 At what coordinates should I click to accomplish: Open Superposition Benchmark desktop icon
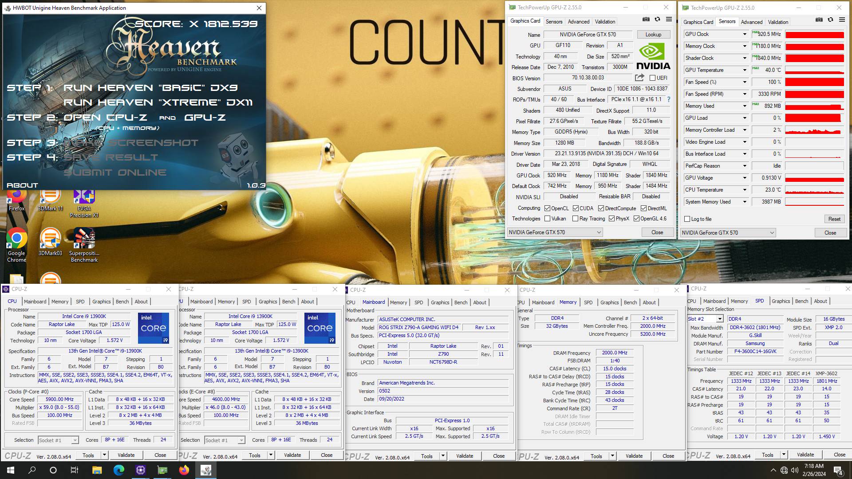coord(84,245)
